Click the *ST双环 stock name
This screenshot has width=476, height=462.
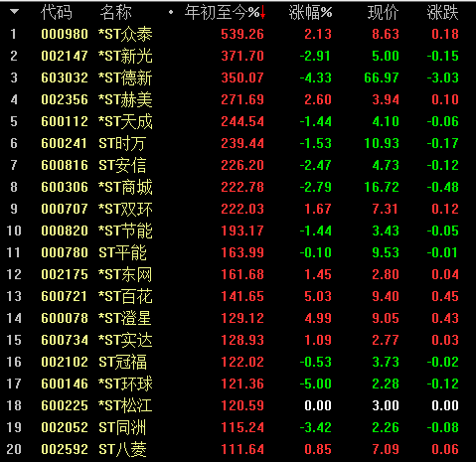(x=125, y=209)
